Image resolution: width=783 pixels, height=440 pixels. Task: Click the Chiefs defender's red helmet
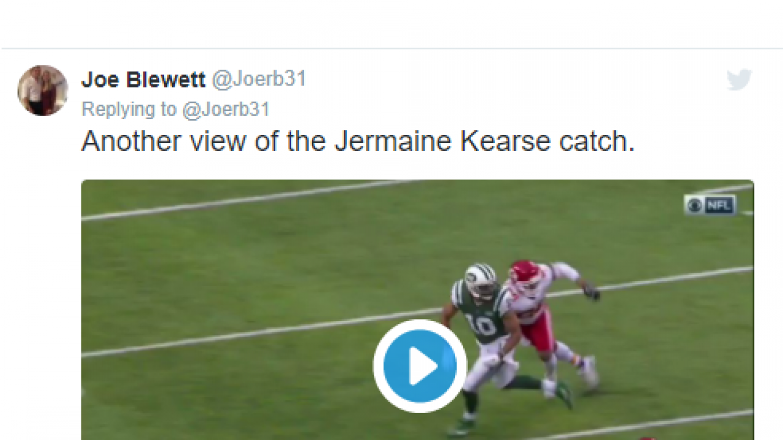[x=524, y=272]
